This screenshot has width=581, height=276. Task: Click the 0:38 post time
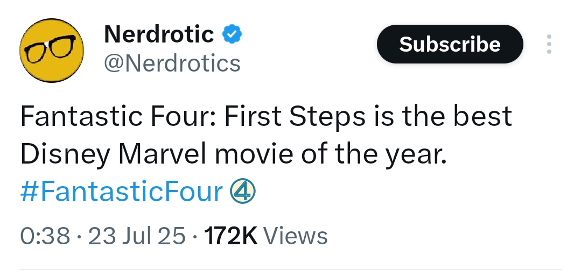tap(45, 236)
